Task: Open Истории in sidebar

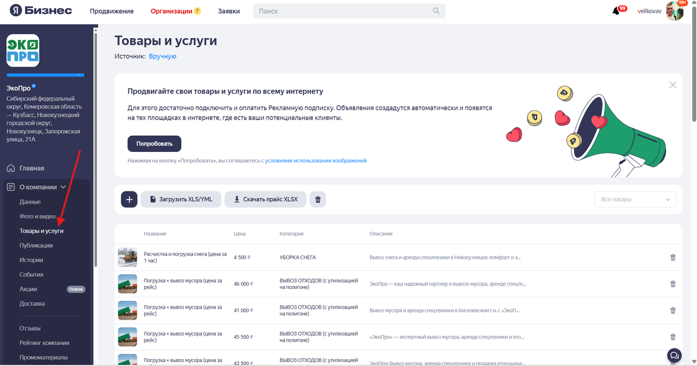Action: (x=31, y=260)
